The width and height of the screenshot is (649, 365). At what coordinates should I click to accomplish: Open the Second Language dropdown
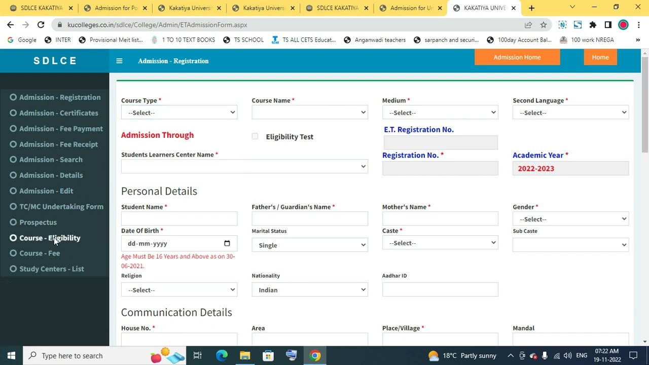570,113
